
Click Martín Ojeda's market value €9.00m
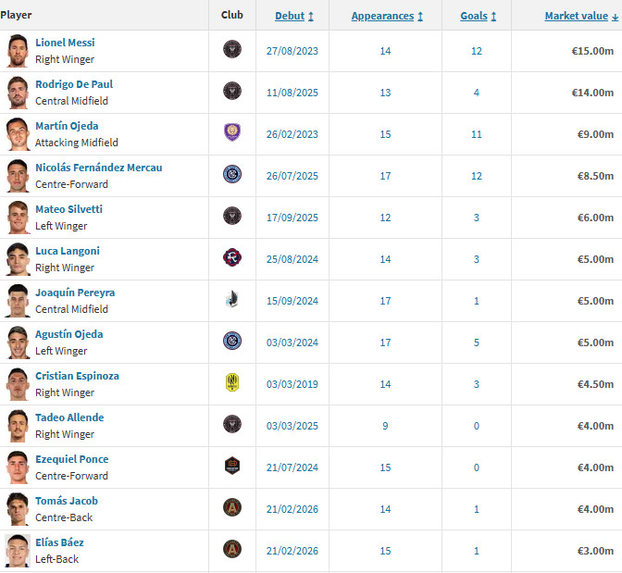595,134
